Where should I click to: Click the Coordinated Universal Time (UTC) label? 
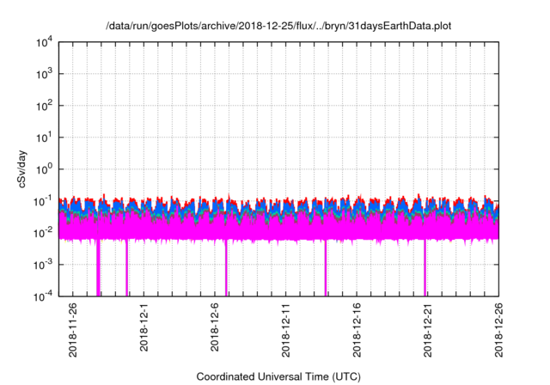tap(278, 376)
